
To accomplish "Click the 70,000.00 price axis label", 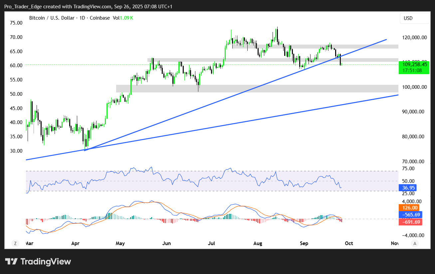I will (413, 162).
